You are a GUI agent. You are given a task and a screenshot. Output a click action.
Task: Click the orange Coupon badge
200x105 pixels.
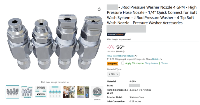[x=112, y=63]
